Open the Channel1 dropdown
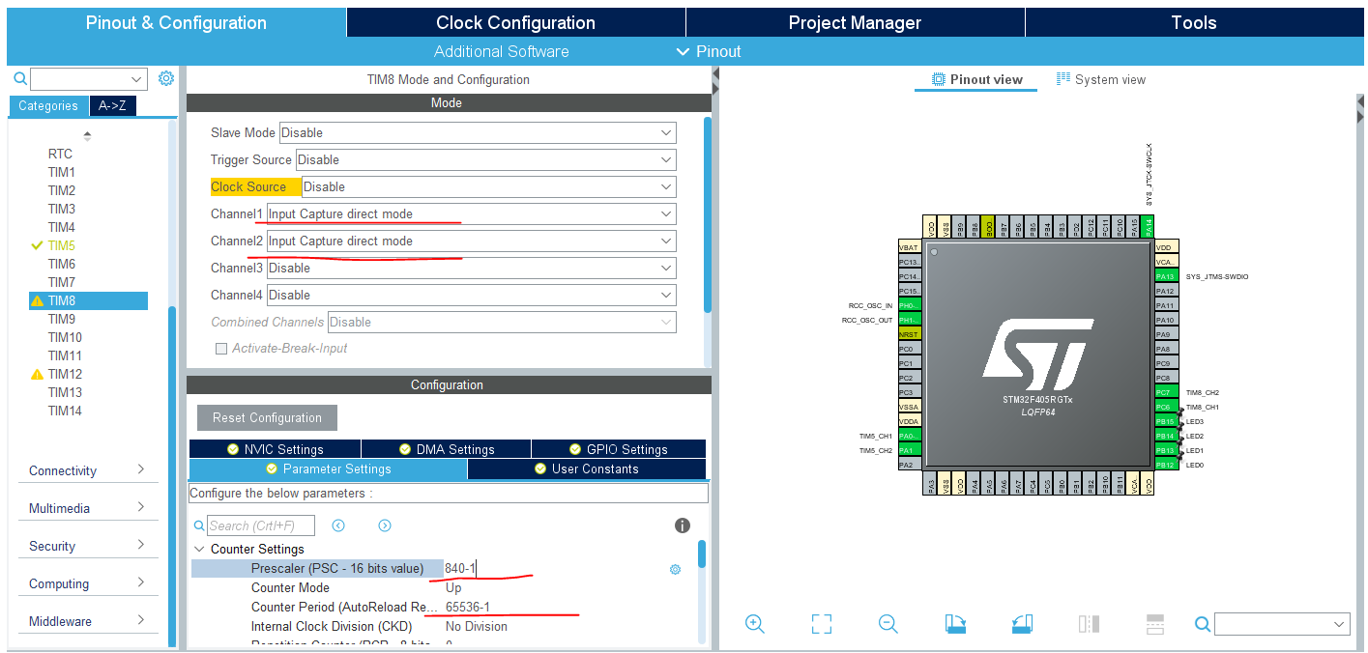 pyautogui.click(x=471, y=213)
